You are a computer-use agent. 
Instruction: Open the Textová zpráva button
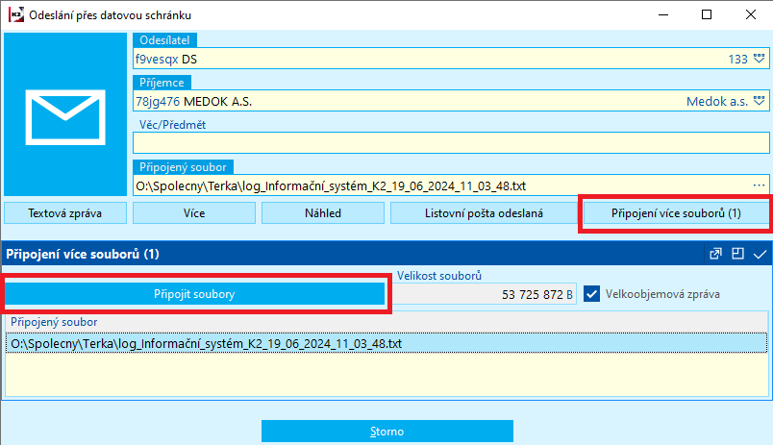tap(65, 213)
